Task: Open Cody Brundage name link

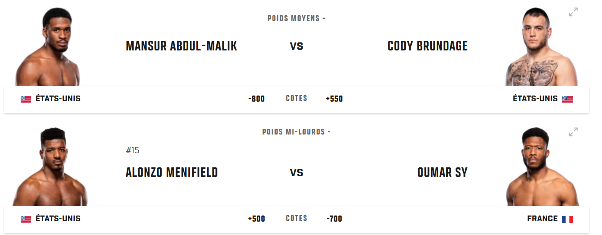Action: 428,46
